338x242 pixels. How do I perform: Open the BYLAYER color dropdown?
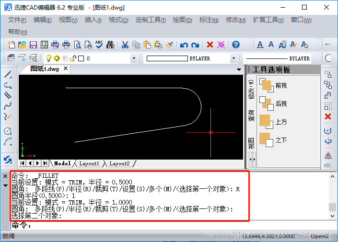click(233, 58)
